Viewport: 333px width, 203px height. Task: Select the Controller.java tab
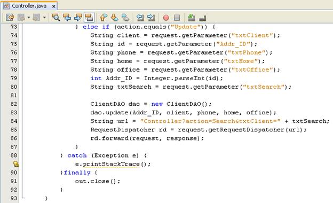(x=29, y=6)
